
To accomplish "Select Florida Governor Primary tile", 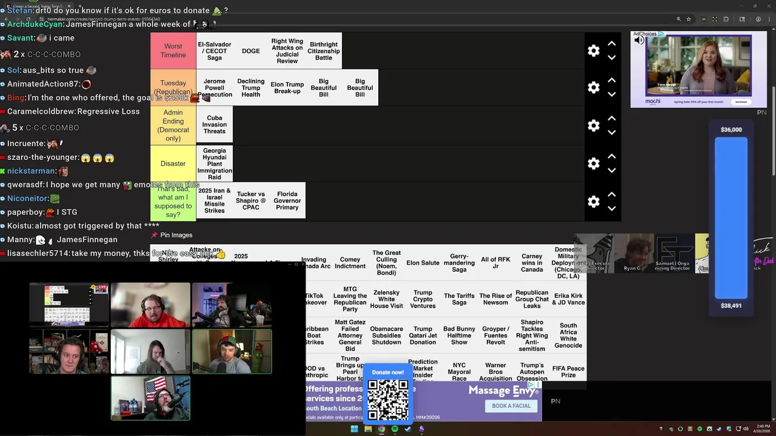I will 287,200.
